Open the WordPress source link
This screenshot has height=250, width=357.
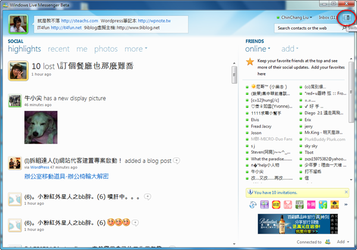click(x=40, y=167)
